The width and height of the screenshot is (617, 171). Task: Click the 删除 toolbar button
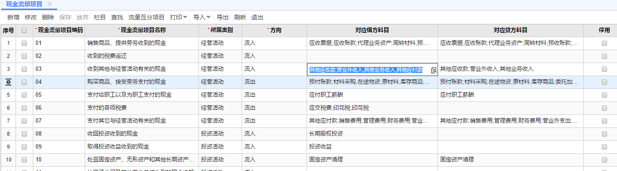(x=48, y=17)
